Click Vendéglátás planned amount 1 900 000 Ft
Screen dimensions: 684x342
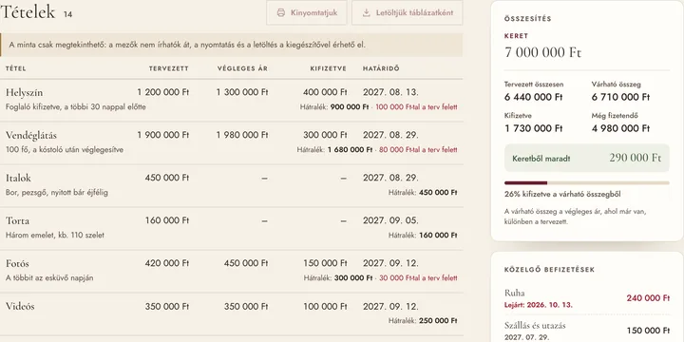pyautogui.click(x=163, y=135)
